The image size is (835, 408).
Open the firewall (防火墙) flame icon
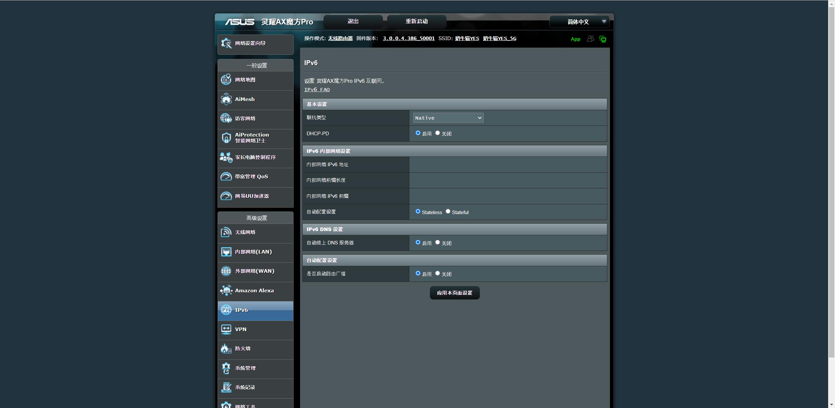(226, 349)
